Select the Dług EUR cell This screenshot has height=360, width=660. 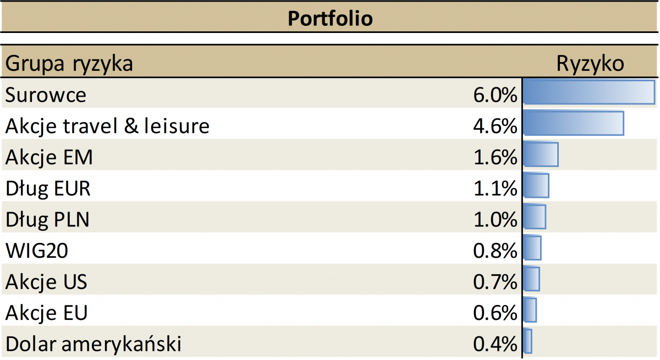[x=48, y=189]
